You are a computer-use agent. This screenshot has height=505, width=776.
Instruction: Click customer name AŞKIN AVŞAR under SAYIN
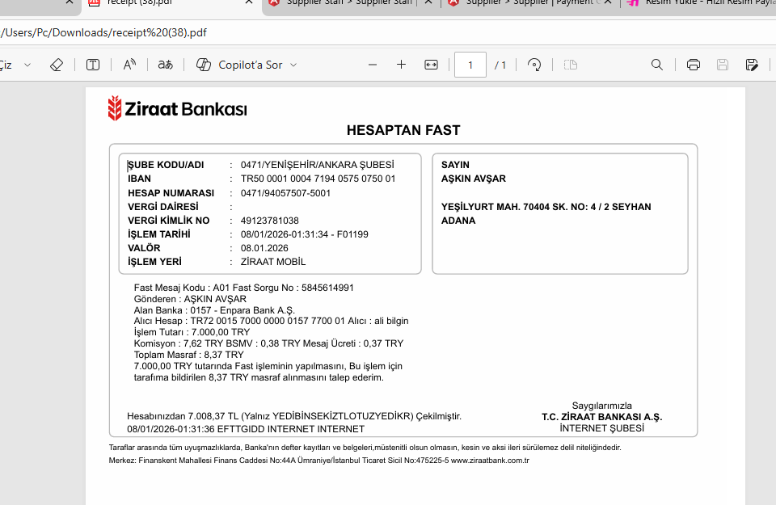(474, 179)
